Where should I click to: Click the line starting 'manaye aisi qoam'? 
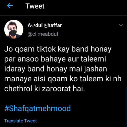tap(63, 79)
